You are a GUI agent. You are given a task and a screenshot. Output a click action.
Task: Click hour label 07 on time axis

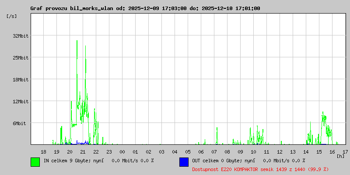(x=214, y=152)
